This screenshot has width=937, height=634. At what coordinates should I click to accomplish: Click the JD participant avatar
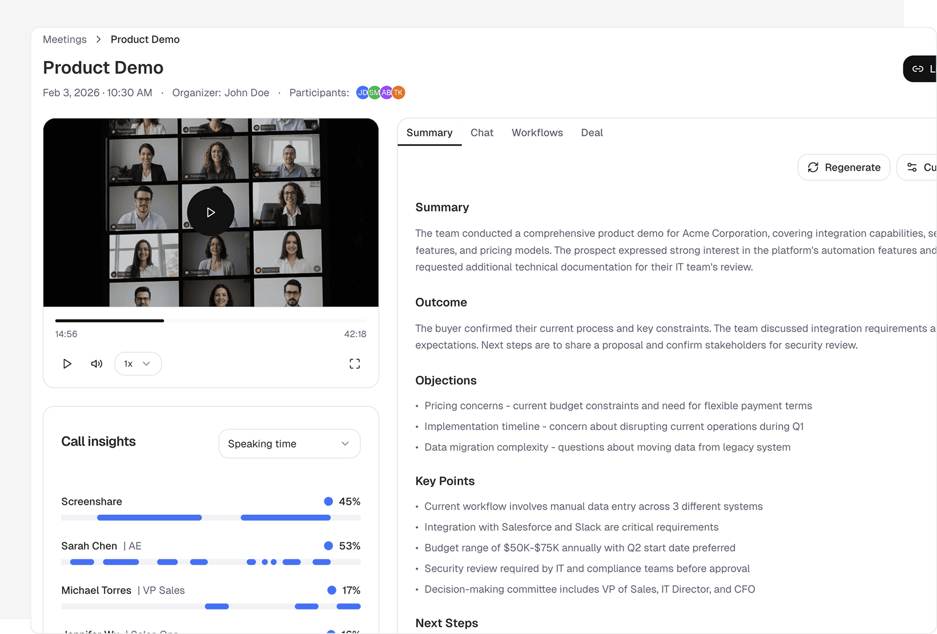pyautogui.click(x=363, y=92)
